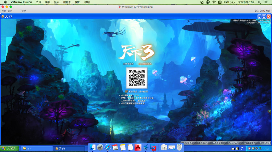Click circular arrow icon beside Wi-Fi
Viewport: 272px width, 152px height.
(208, 2)
